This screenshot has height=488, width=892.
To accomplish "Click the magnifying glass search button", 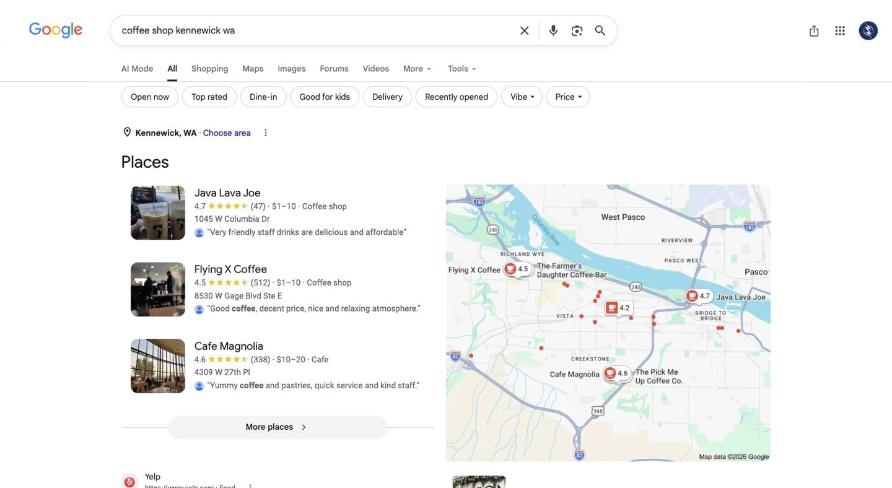I will pos(600,30).
